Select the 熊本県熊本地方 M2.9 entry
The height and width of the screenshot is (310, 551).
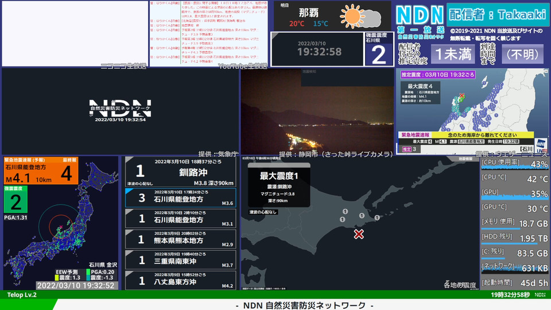click(181, 239)
